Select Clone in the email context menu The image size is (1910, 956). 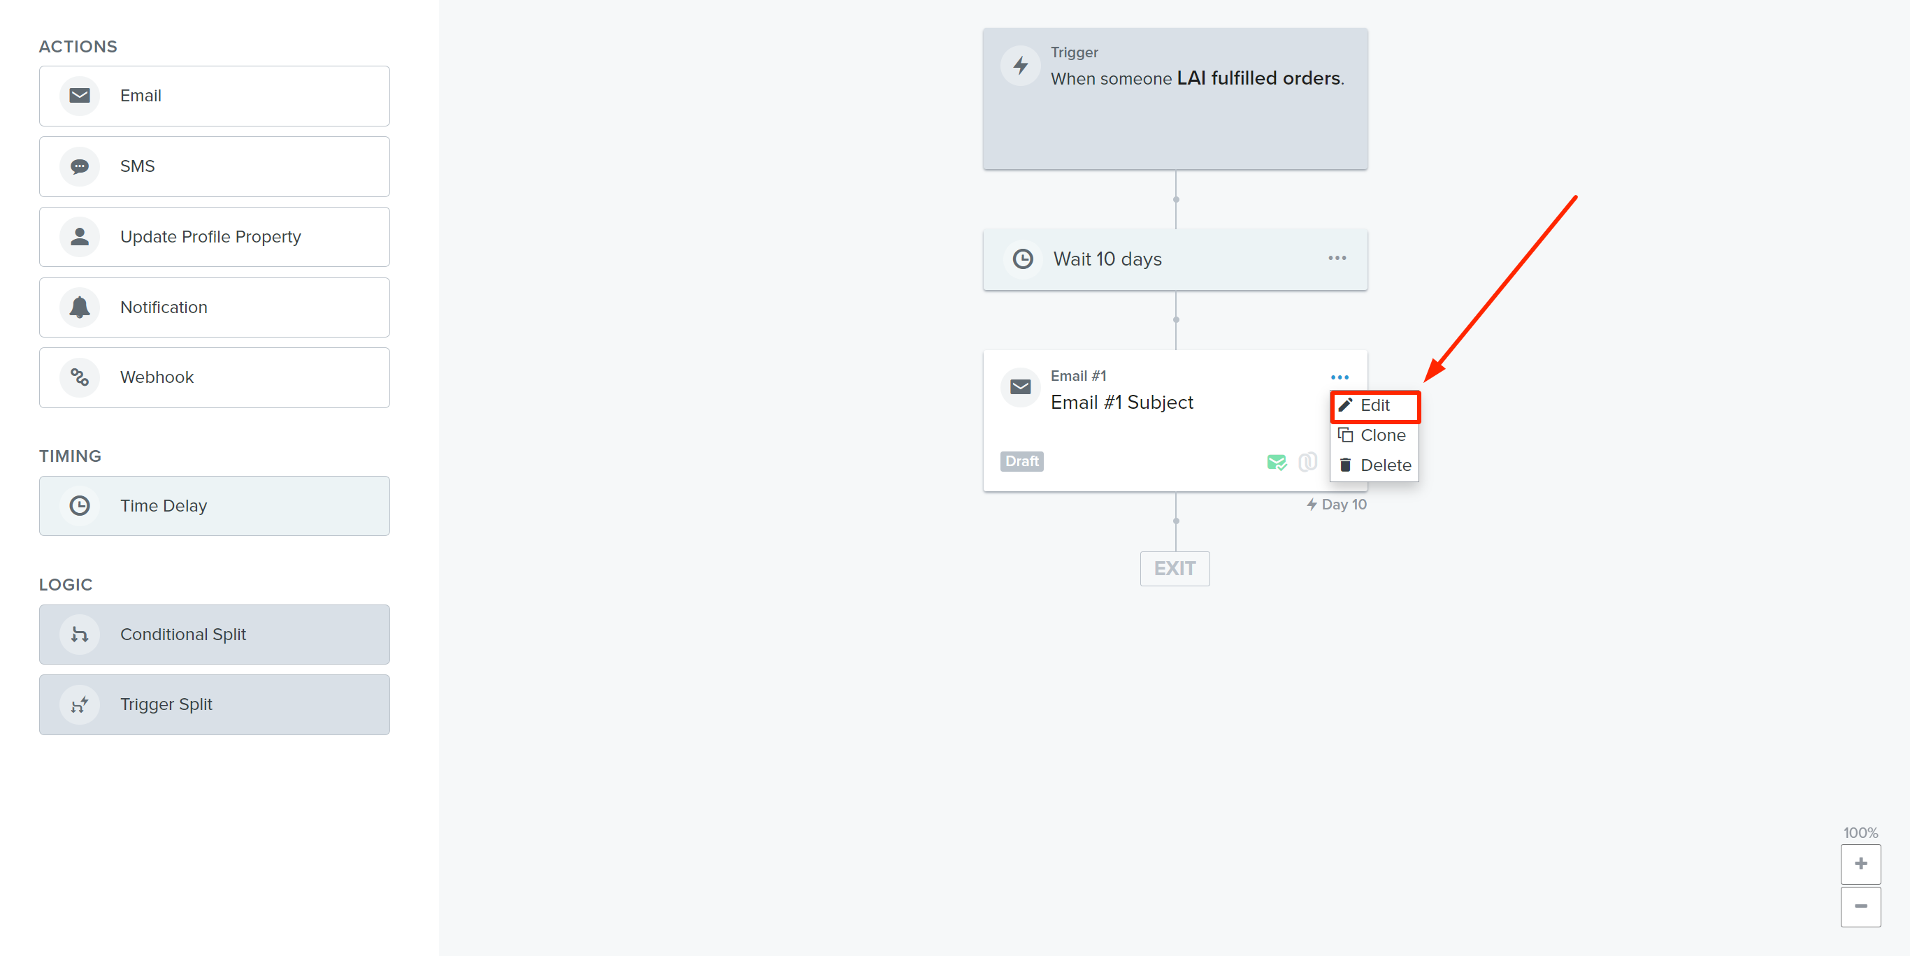[1374, 436]
